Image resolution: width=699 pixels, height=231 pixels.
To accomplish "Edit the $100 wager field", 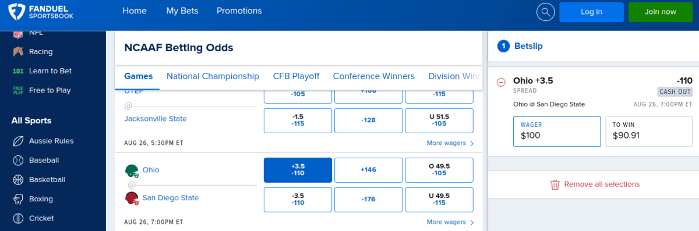I will 557,131.
